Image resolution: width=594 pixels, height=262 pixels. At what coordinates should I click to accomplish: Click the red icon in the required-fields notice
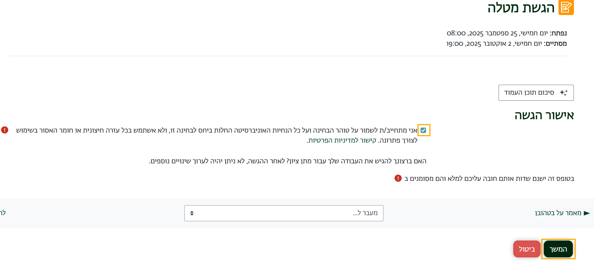[x=398, y=178]
